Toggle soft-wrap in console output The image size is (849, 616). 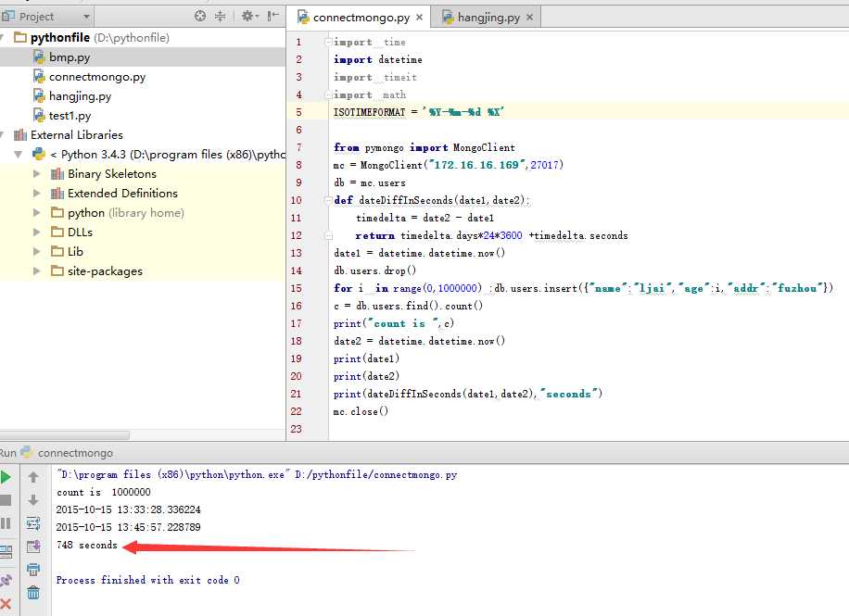33,523
